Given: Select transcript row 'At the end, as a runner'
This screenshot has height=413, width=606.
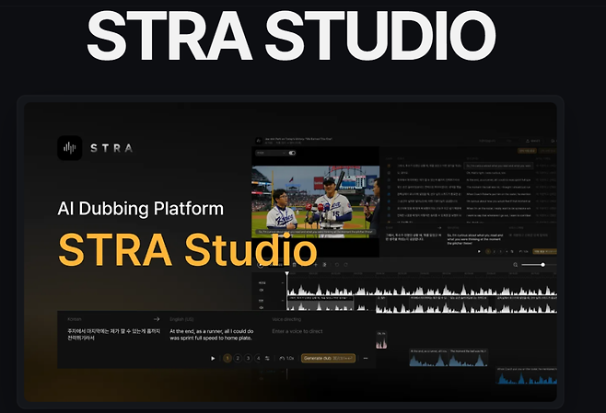Looking at the screenshot, I should [469, 180].
